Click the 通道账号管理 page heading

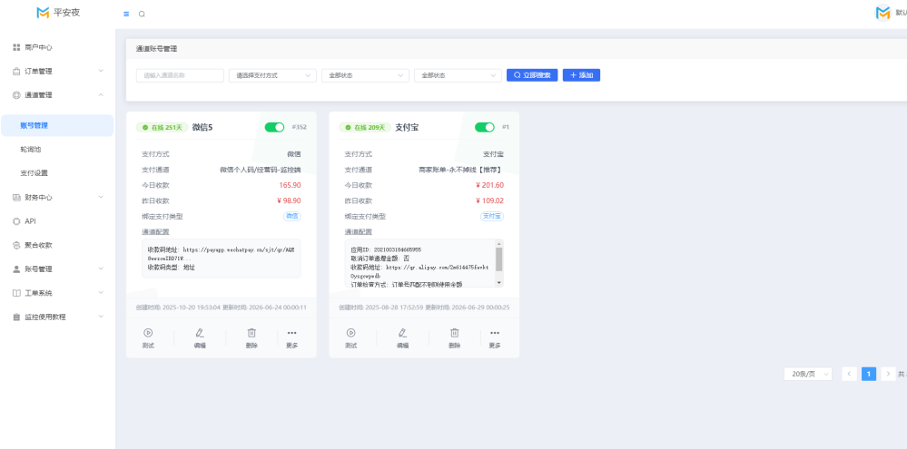pyautogui.click(x=156, y=49)
